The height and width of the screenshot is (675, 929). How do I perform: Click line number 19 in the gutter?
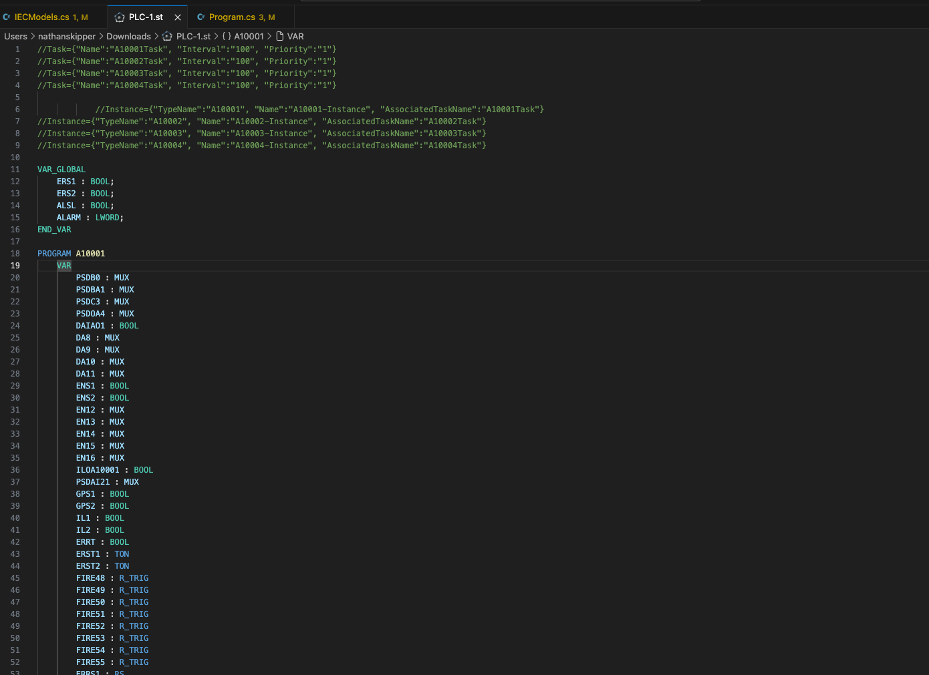click(15, 265)
